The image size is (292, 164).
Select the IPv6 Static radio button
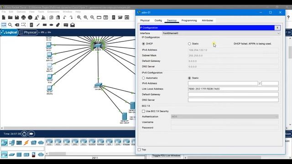click(189, 78)
